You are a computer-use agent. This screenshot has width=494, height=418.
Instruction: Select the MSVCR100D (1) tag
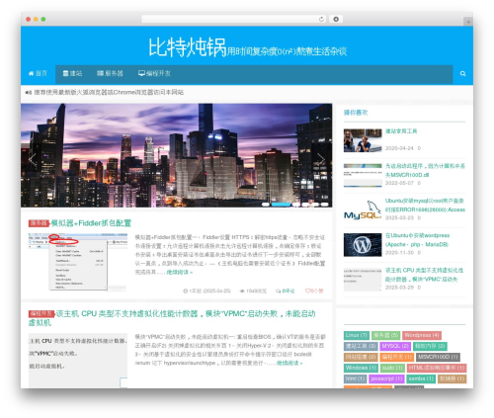pyautogui.click(x=438, y=357)
